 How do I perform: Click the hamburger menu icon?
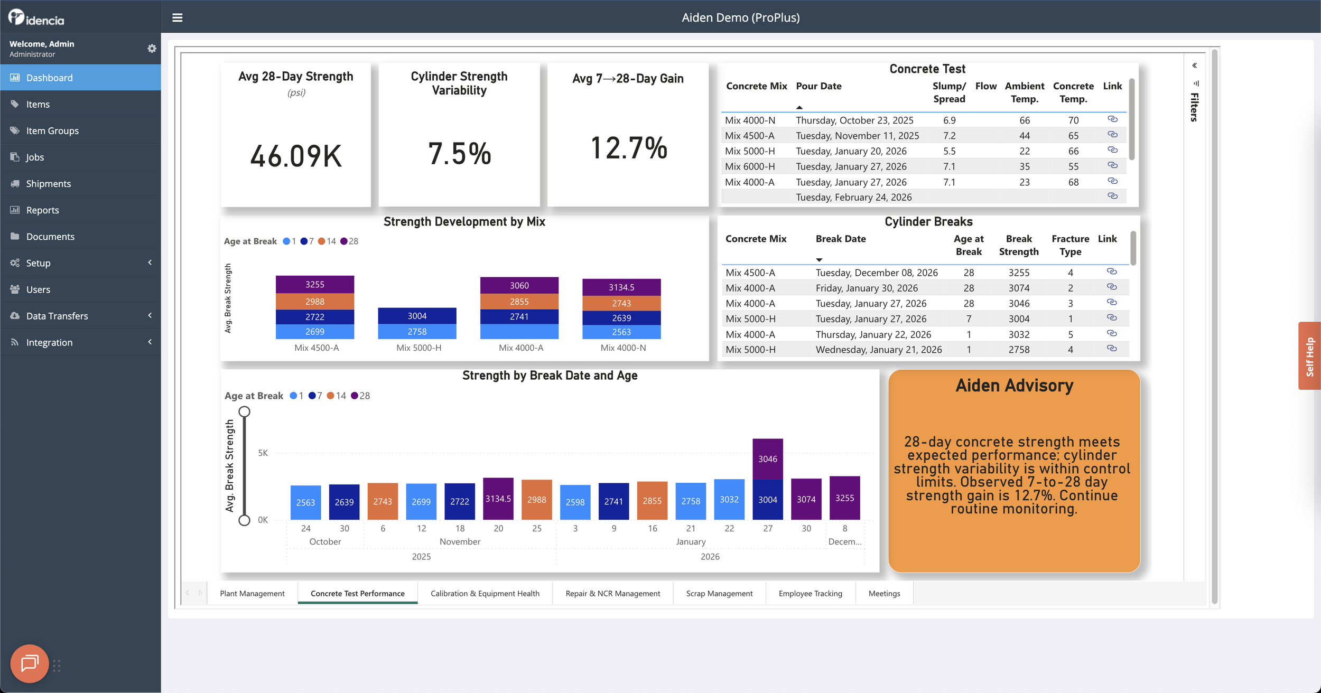click(x=178, y=17)
